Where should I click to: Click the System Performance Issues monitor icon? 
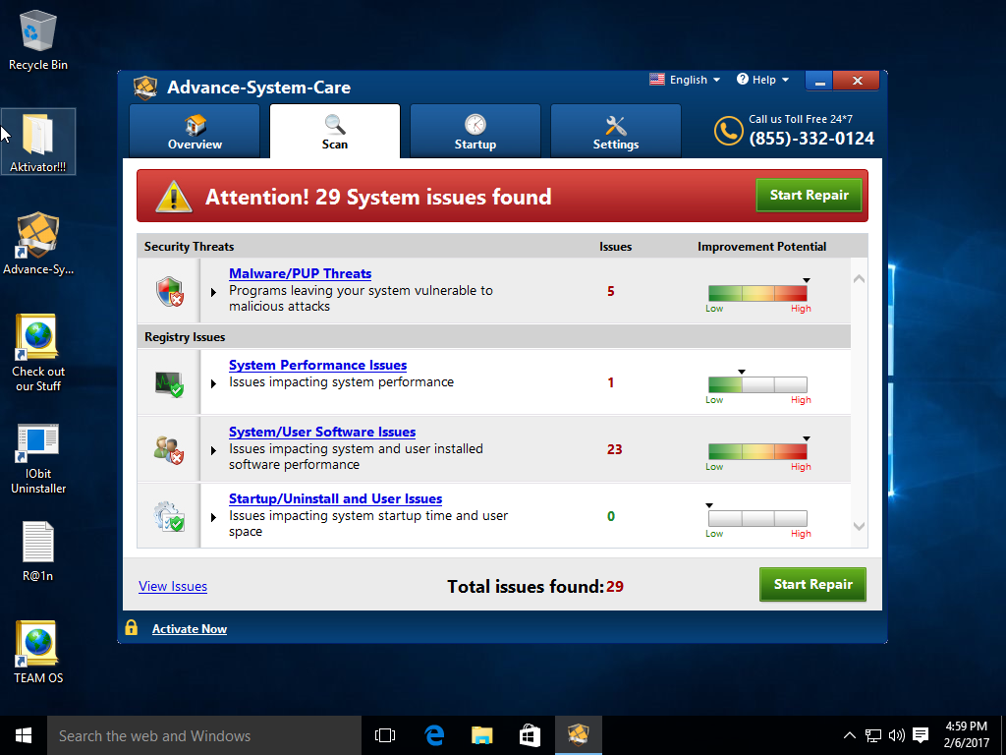170,384
